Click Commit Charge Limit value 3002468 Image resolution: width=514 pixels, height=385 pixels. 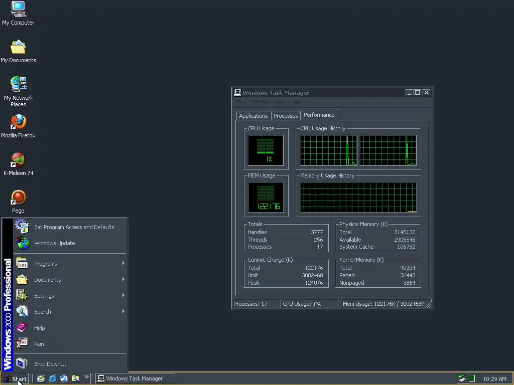pos(312,275)
